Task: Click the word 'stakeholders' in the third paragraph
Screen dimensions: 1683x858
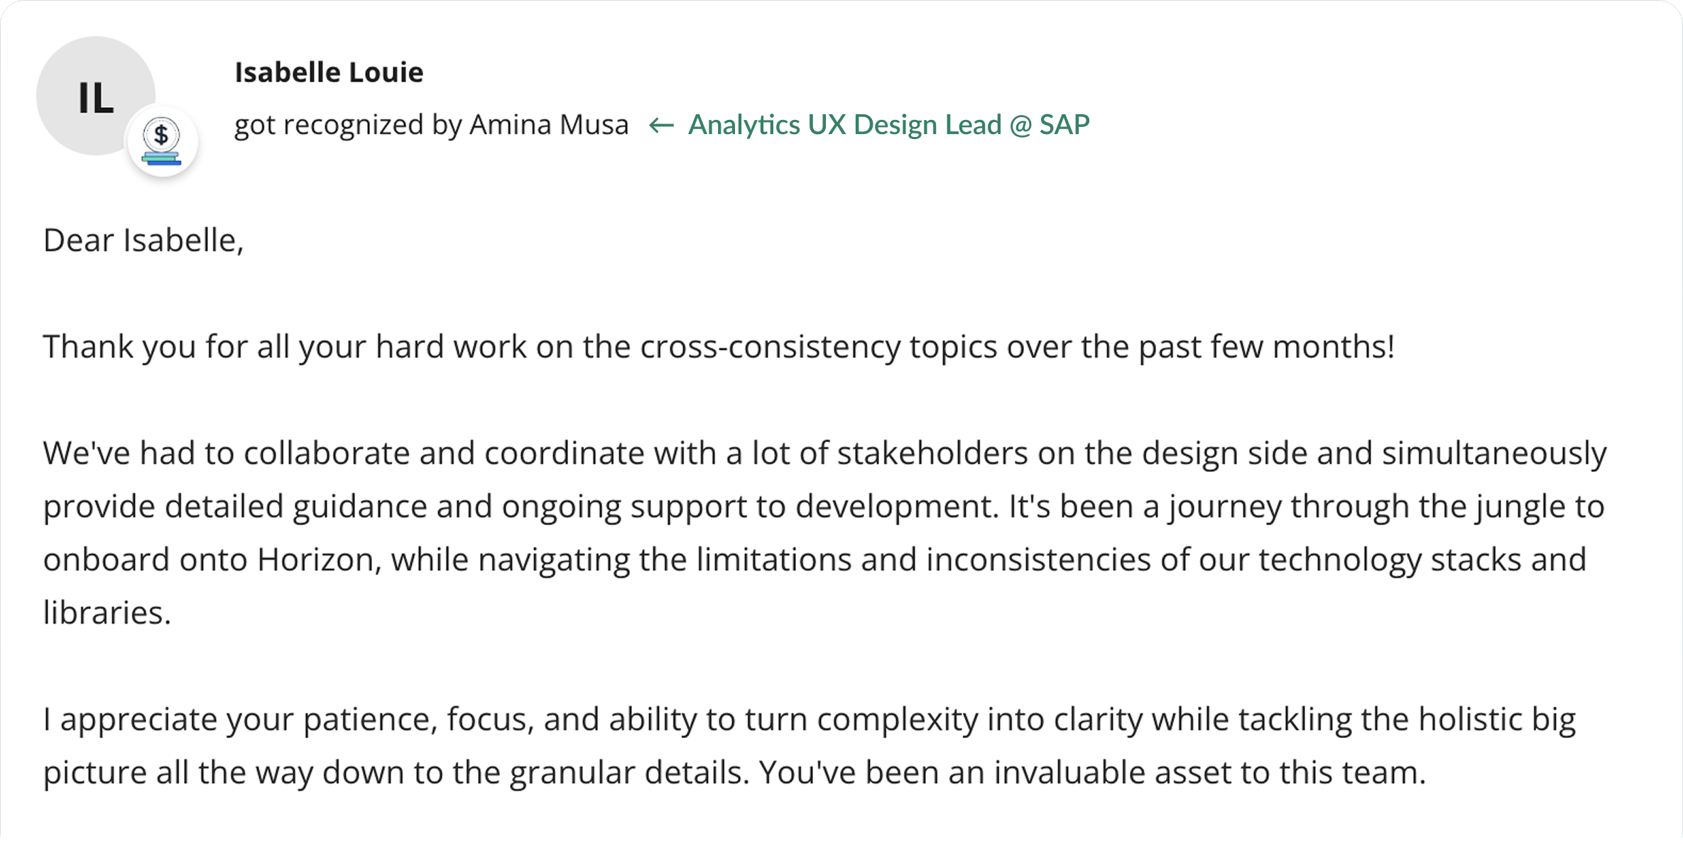Action: pos(932,453)
